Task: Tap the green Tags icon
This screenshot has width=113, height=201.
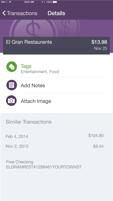Action: coord(12,67)
